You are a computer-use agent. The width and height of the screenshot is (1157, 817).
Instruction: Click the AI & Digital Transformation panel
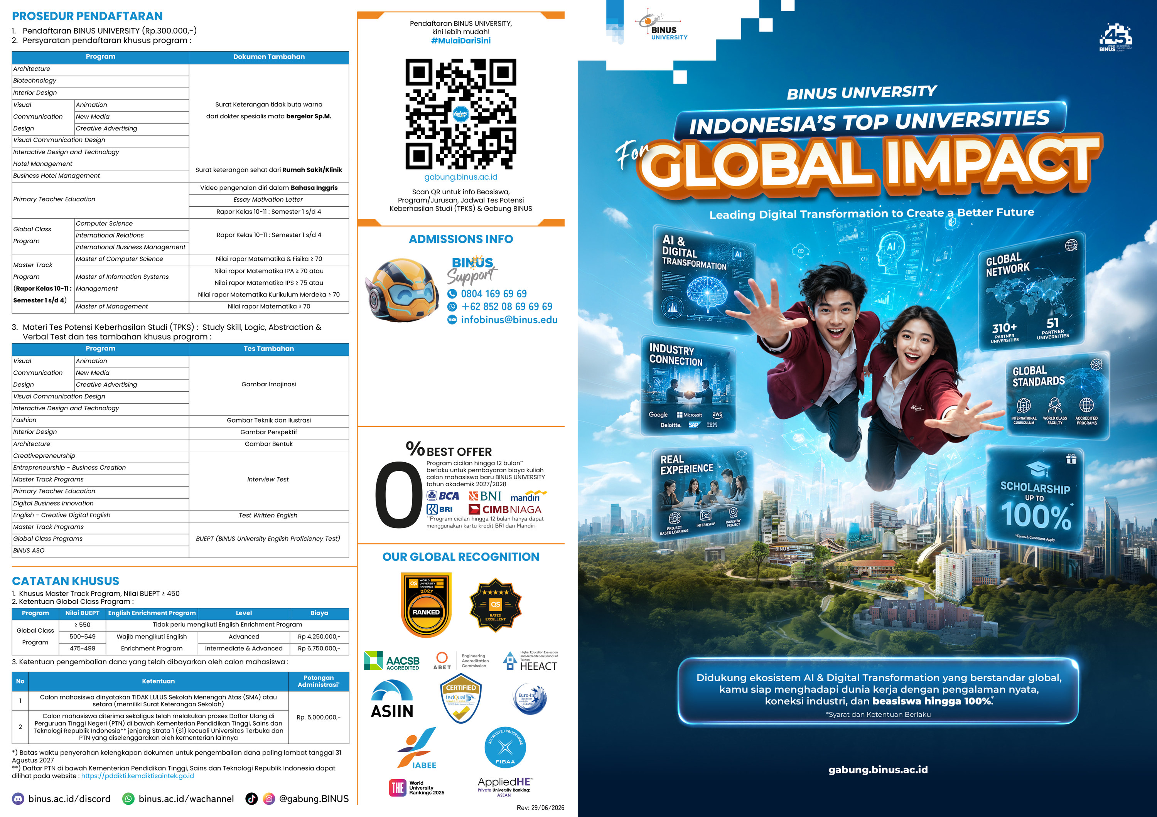point(704,280)
